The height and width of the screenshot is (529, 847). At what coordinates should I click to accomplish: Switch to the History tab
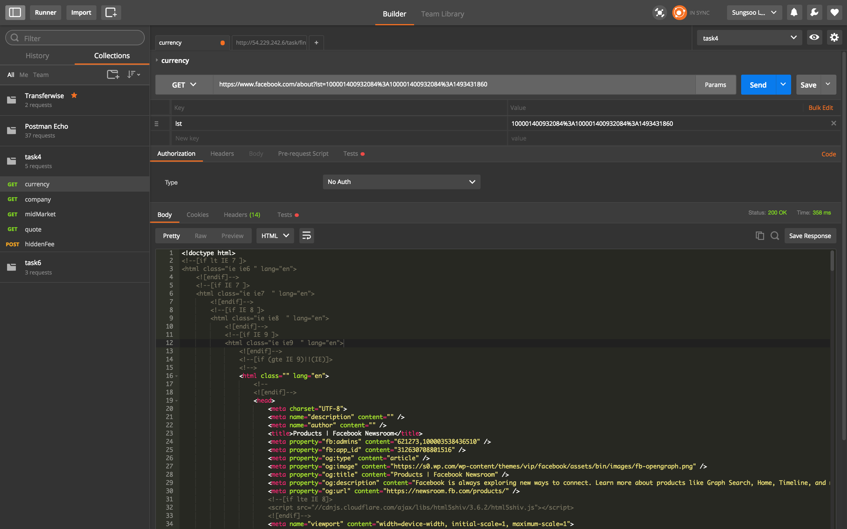point(37,56)
